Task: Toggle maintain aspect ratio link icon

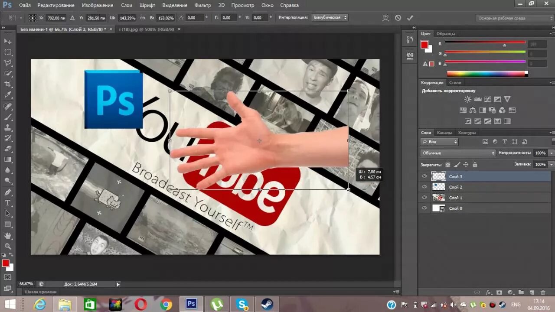Action: [x=143, y=18]
